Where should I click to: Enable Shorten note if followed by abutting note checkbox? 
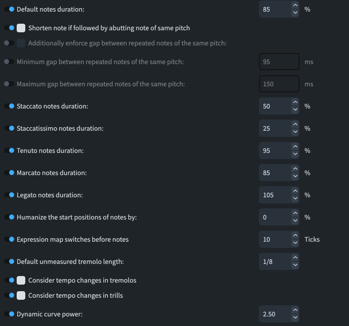coord(21,28)
